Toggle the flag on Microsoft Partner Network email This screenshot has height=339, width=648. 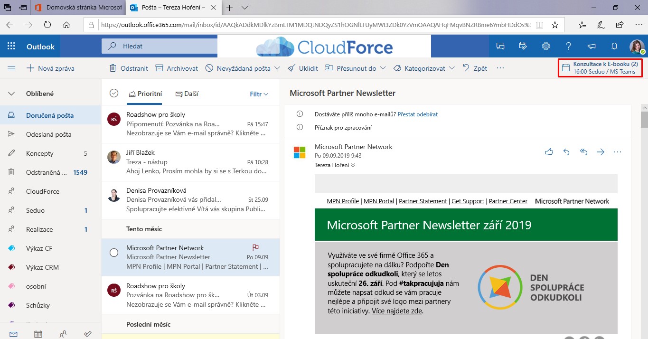255,247
